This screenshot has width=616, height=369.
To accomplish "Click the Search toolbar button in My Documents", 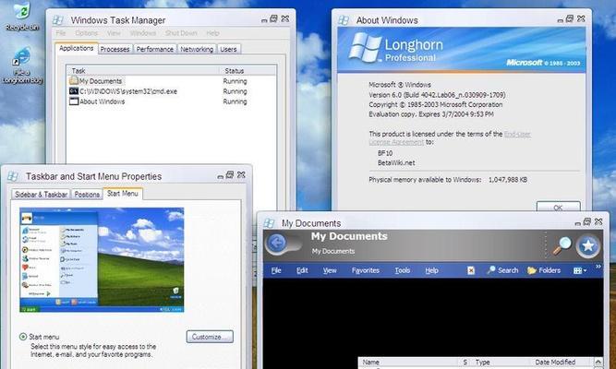I will [x=502, y=270].
